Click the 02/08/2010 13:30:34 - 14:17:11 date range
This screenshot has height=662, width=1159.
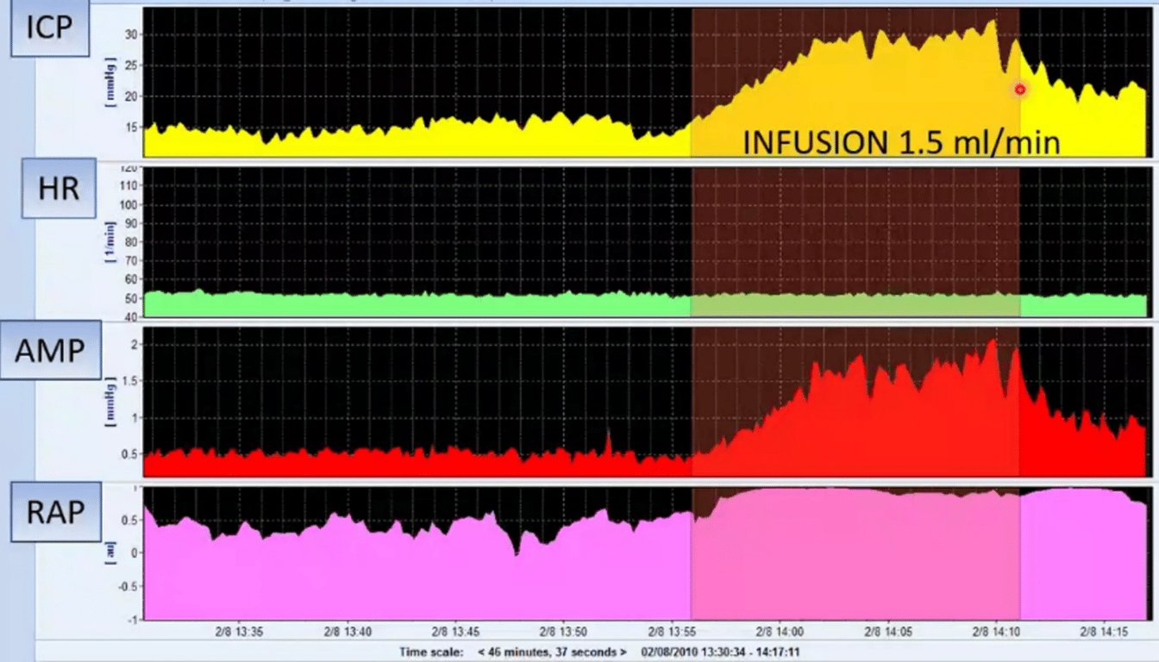pos(721,653)
